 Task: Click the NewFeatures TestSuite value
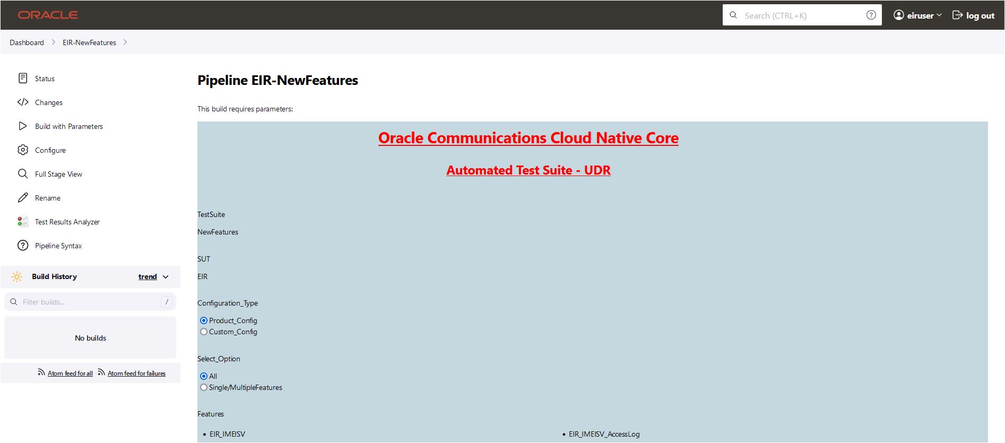218,232
